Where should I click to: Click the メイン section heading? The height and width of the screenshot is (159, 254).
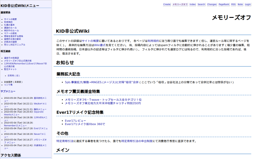(63, 150)
